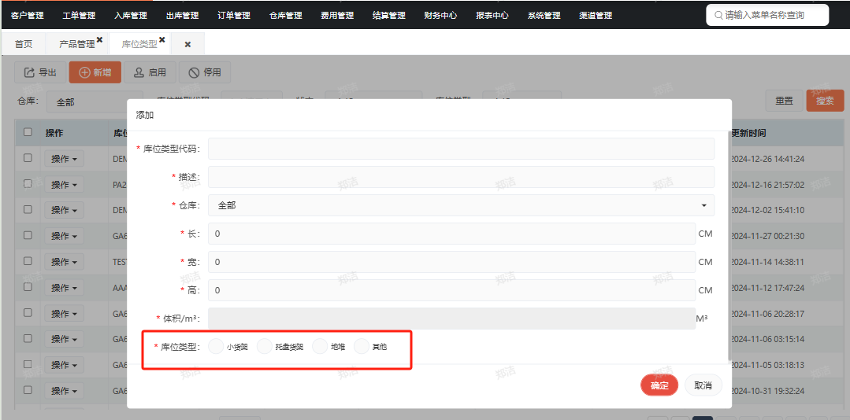Click the orange 新增 add button
Viewport: 850px width, 420px height.
pyautogui.click(x=95, y=72)
